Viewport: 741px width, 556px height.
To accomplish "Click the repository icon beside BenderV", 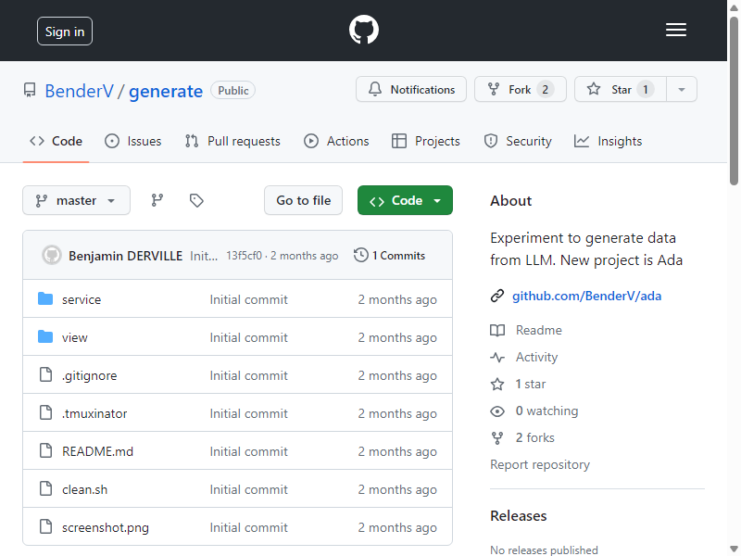I will 30,90.
